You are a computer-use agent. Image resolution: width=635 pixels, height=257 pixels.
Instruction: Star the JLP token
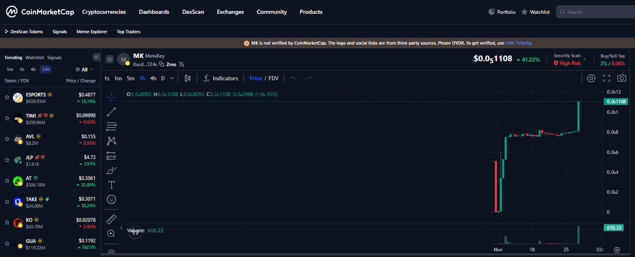[x=7, y=160]
